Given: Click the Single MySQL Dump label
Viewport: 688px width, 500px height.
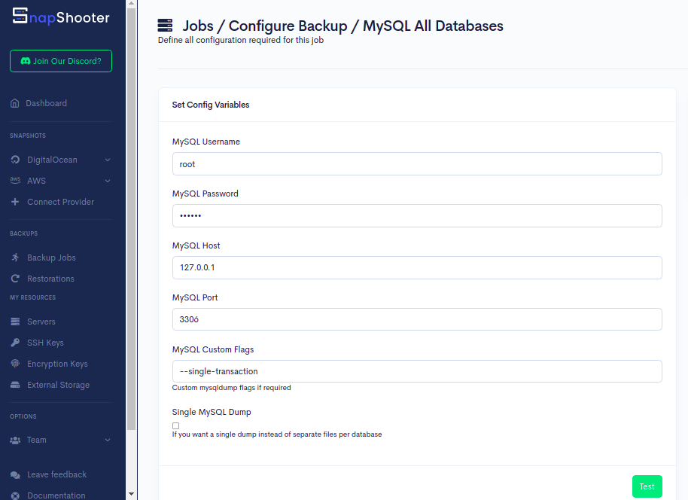Looking at the screenshot, I should pos(212,412).
